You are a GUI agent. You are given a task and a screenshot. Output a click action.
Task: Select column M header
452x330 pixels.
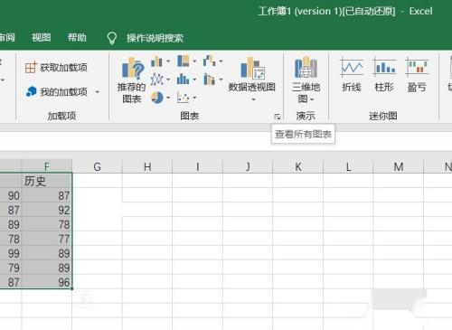coord(399,166)
